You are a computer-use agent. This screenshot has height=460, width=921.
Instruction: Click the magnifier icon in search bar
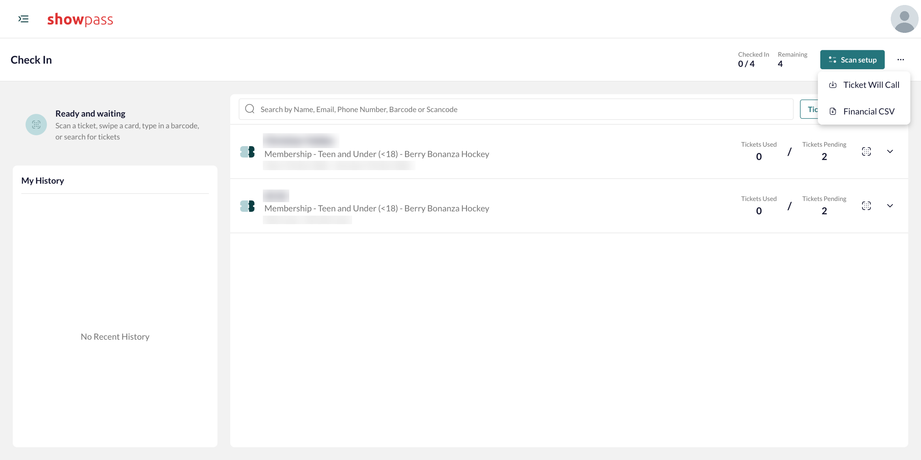coord(250,109)
